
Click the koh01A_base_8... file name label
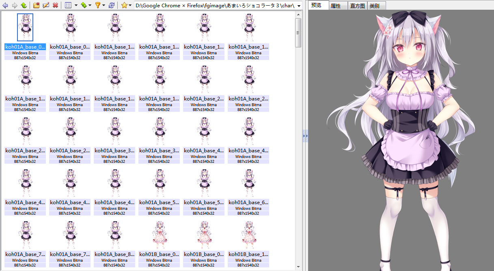[x=114, y=254]
